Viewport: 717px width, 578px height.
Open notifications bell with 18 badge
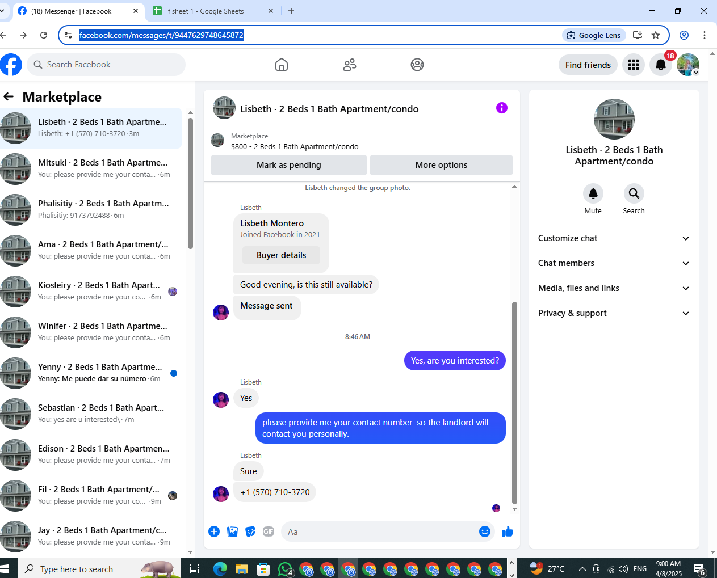(x=661, y=65)
